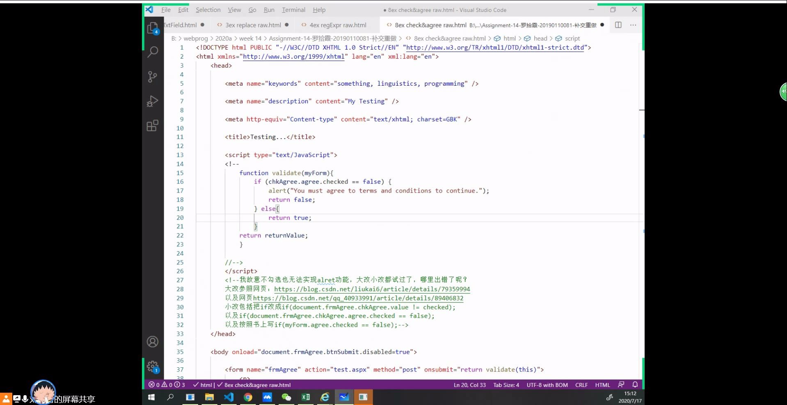
Task: Open the Run and Debug view
Action: coord(152,101)
